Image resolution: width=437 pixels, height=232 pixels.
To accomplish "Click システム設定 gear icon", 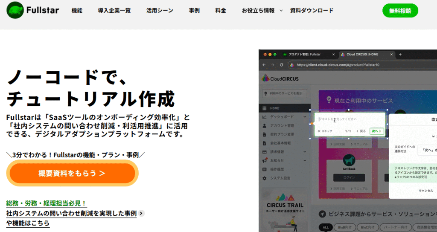I will click(265, 178).
